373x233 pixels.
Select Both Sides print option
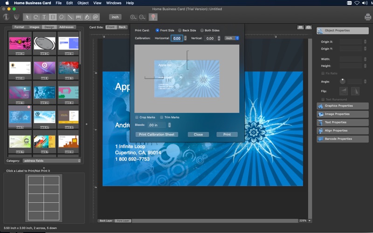[202, 30]
